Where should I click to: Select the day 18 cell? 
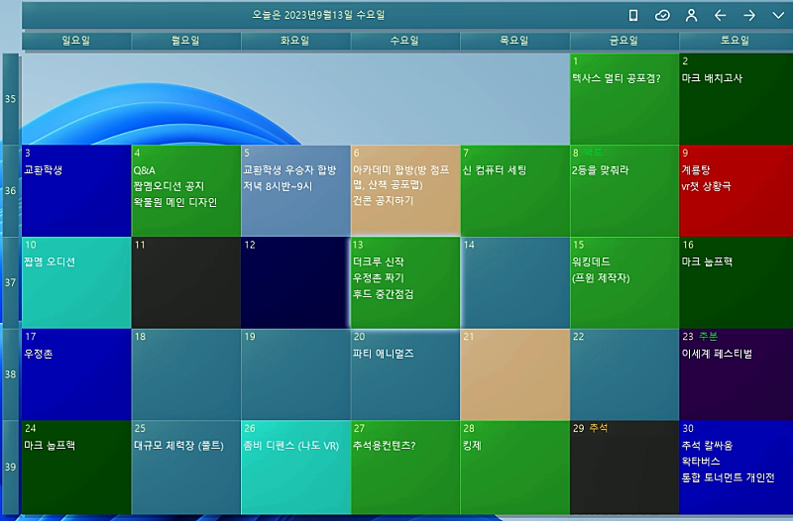pos(185,374)
